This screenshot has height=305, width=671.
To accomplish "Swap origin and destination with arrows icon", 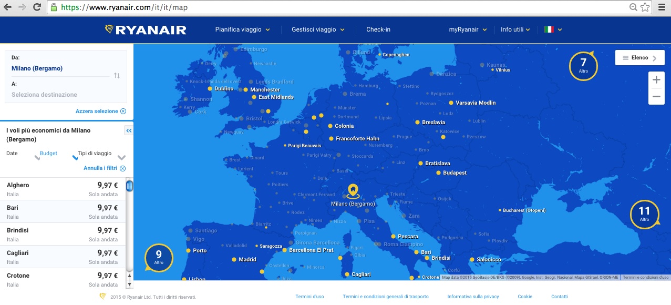I will click(117, 75).
